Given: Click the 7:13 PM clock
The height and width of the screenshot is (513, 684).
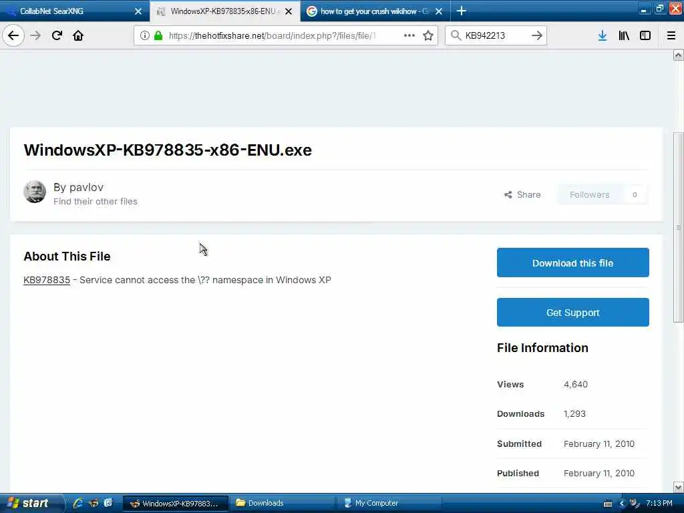Looking at the screenshot, I should (x=659, y=503).
